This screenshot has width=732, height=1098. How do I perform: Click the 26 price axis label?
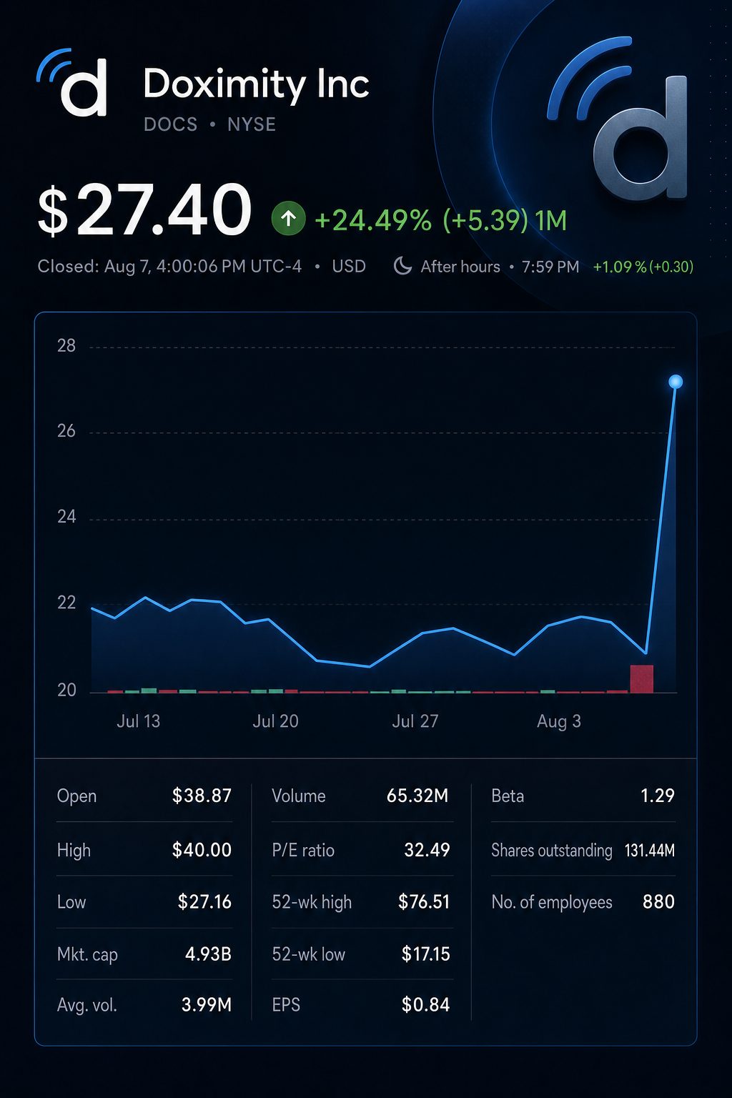pos(66,431)
